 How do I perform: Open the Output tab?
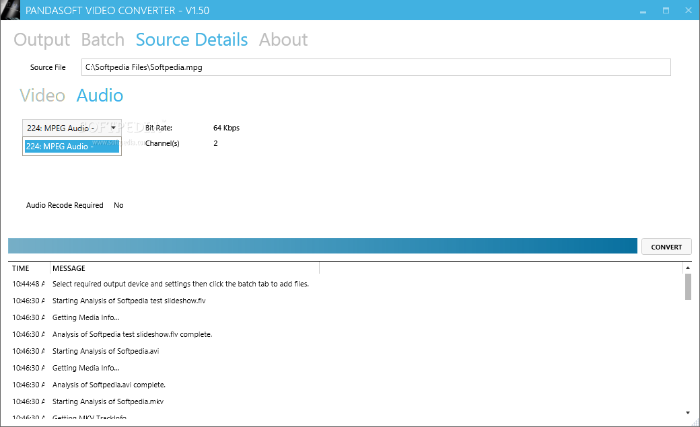(42, 40)
